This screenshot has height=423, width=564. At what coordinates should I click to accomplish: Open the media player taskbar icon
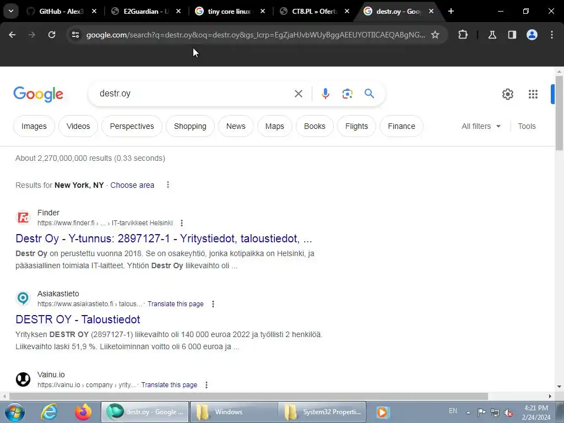[382, 412]
